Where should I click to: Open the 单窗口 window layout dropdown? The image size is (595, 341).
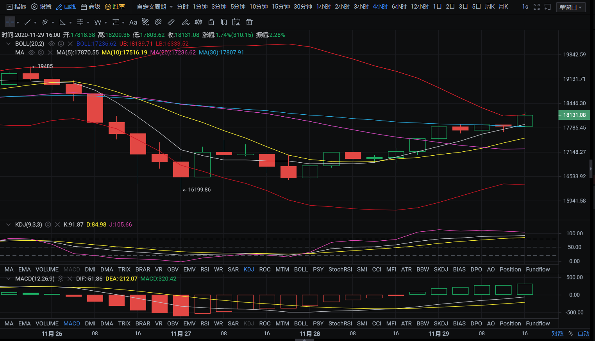click(570, 7)
